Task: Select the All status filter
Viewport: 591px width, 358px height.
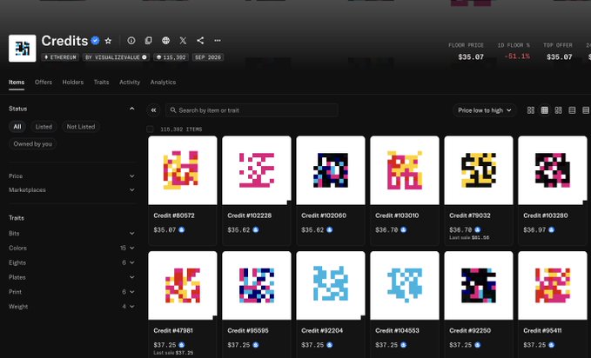Action: coord(17,127)
